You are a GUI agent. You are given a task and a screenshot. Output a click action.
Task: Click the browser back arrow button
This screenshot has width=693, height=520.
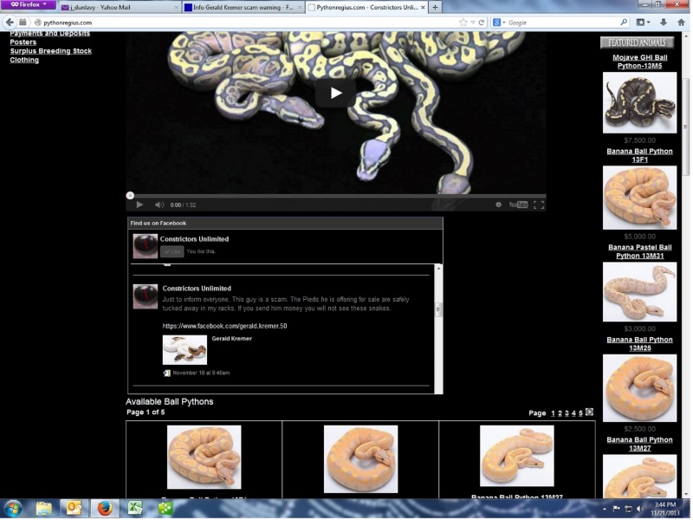[10, 23]
